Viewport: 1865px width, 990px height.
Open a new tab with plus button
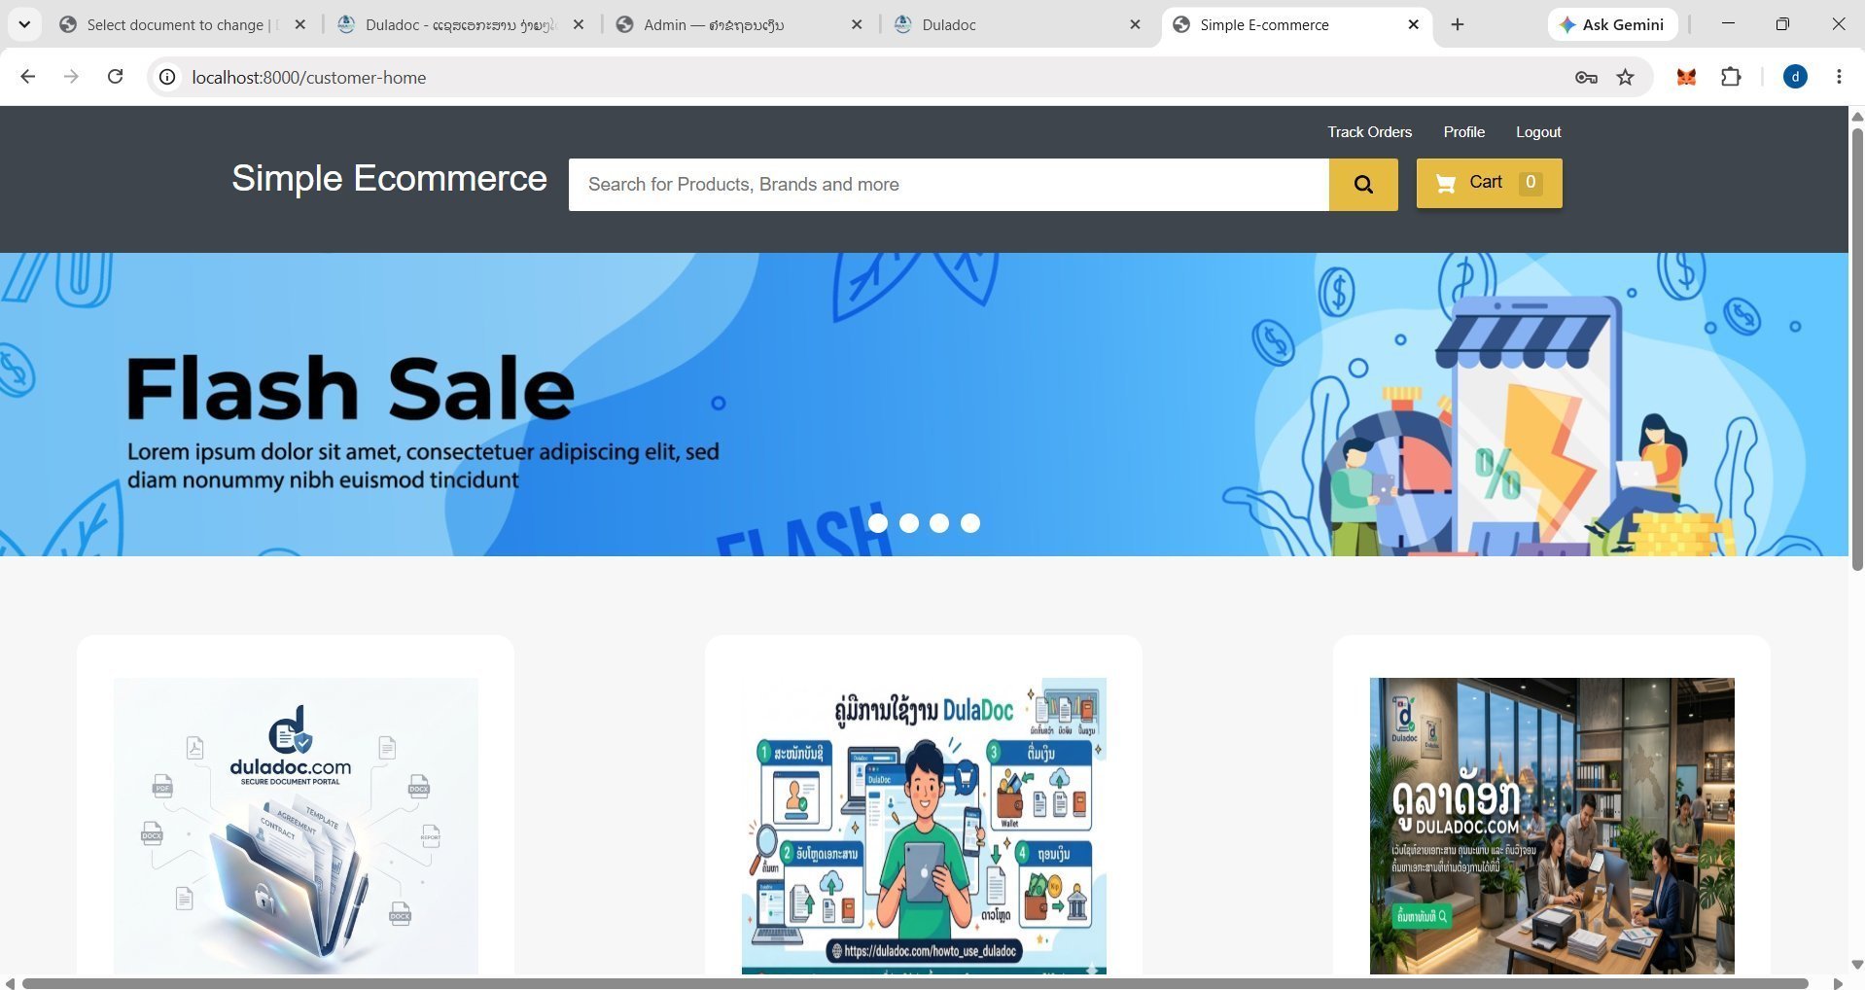pyautogui.click(x=1457, y=25)
